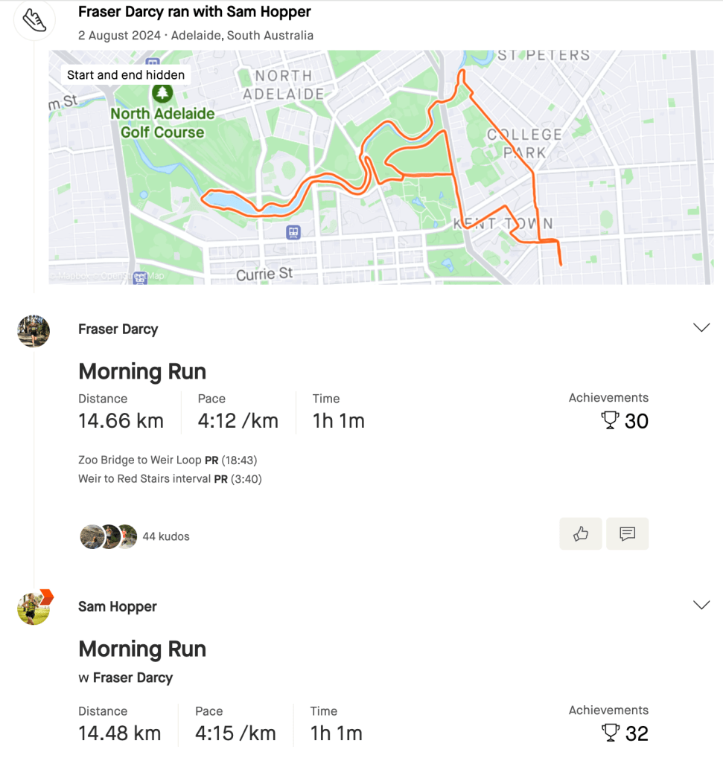This screenshot has height=761, width=723.
Task: Open Sam Hopper's Morning Run activity
Action: click(142, 649)
